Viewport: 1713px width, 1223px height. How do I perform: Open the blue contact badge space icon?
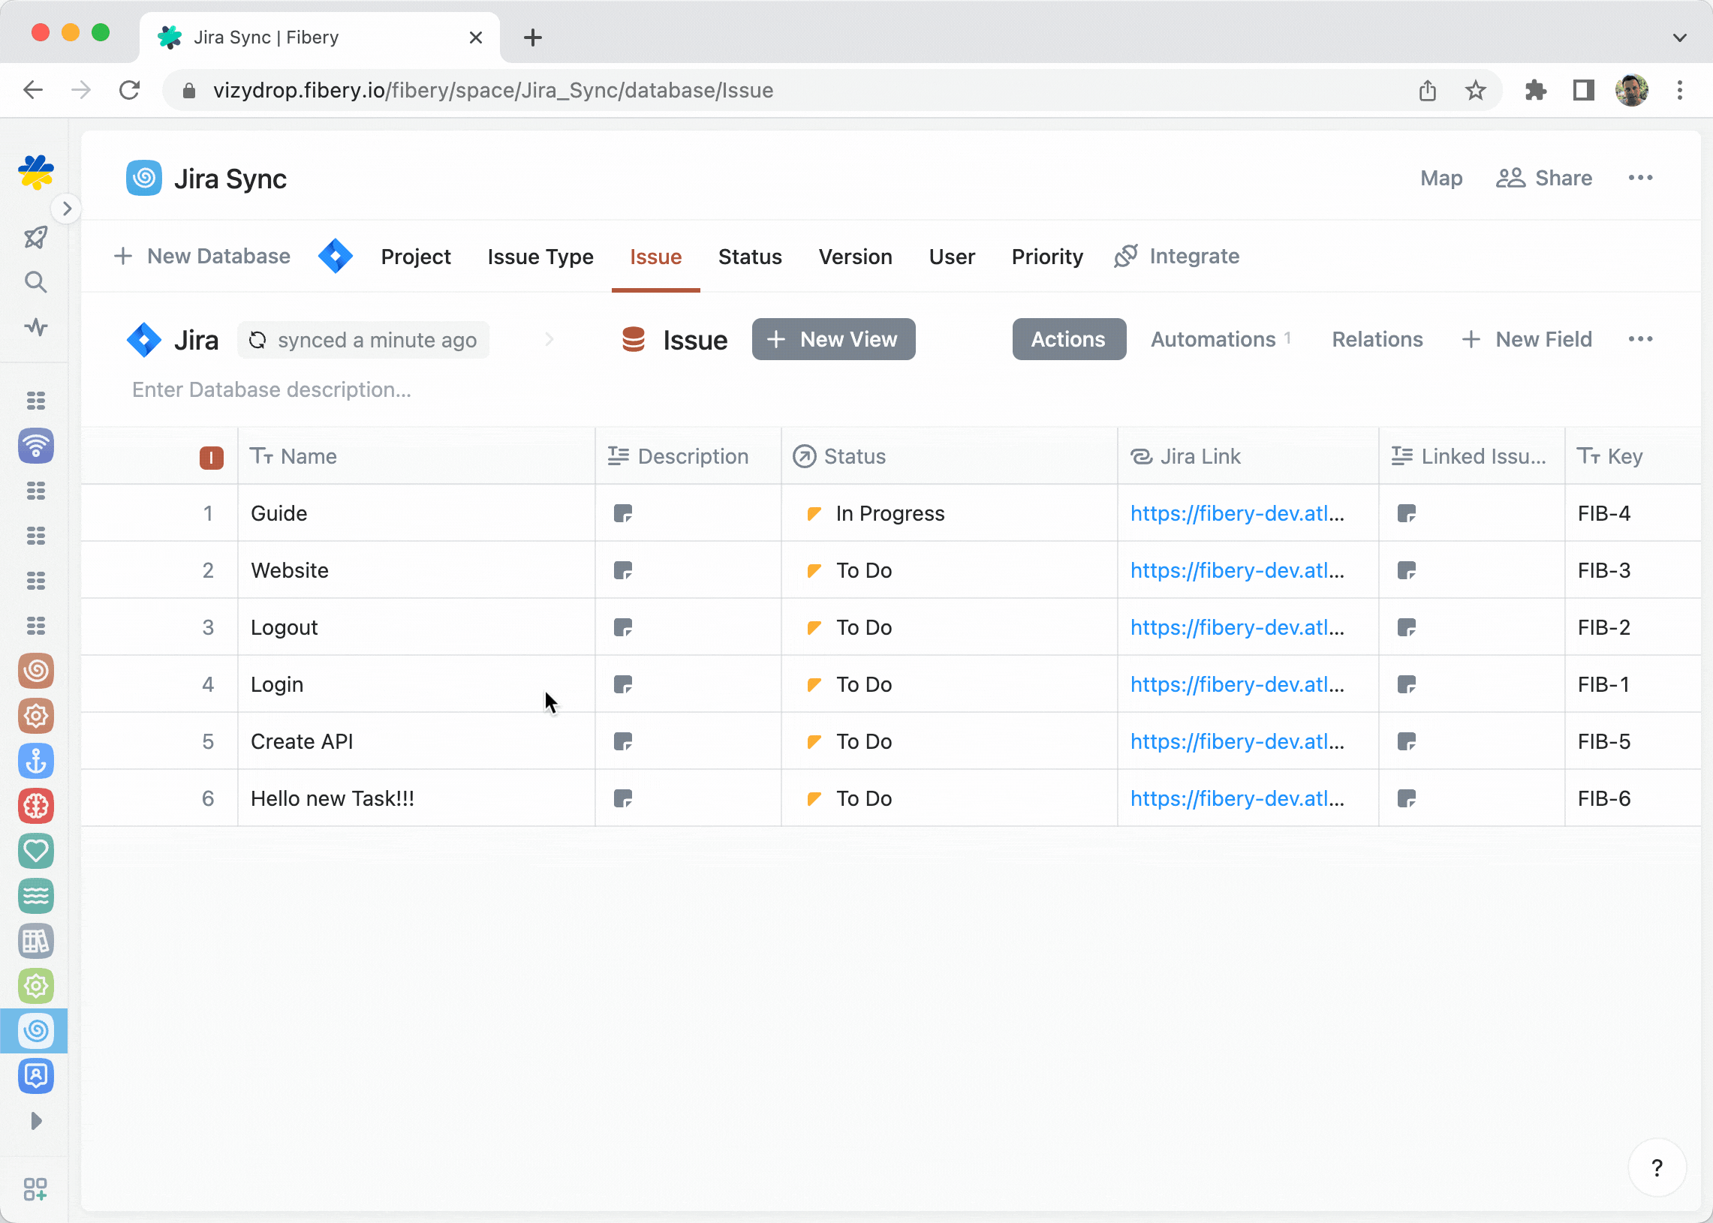[36, 1075]
